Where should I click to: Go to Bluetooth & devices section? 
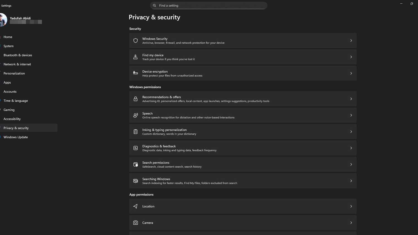point(18,55)
